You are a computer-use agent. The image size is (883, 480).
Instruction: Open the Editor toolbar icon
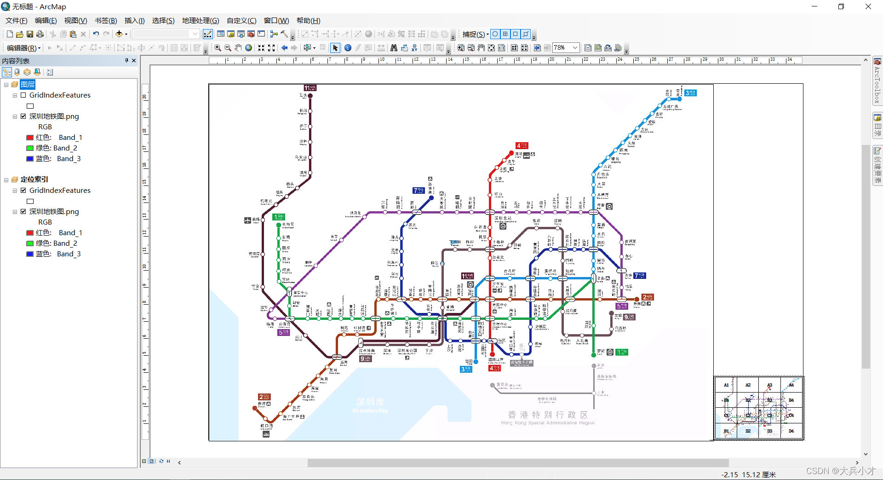[x=208, y=34]
